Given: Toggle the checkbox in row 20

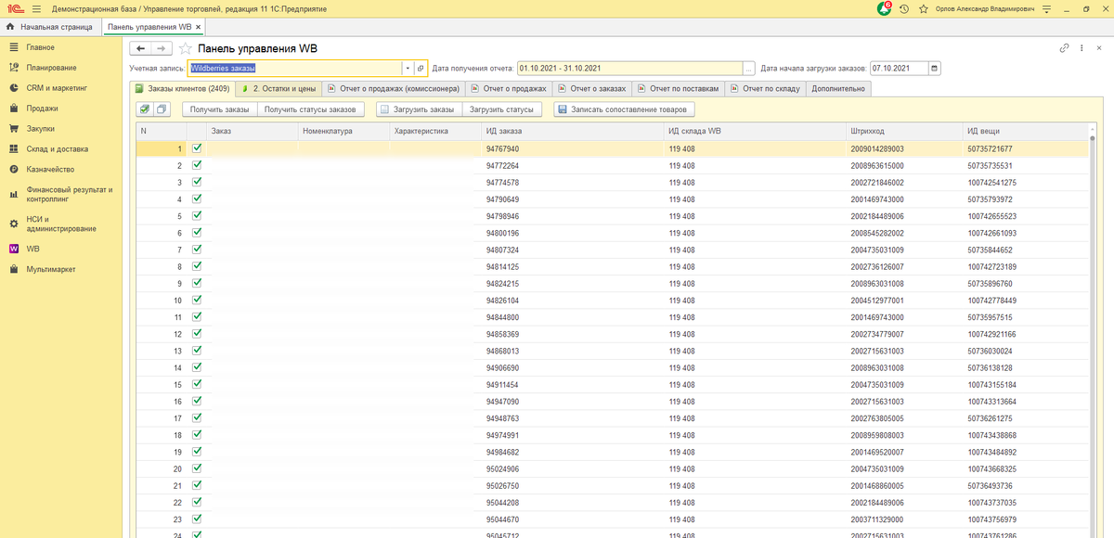Looking at the screenshot, I should click(197, 468).
